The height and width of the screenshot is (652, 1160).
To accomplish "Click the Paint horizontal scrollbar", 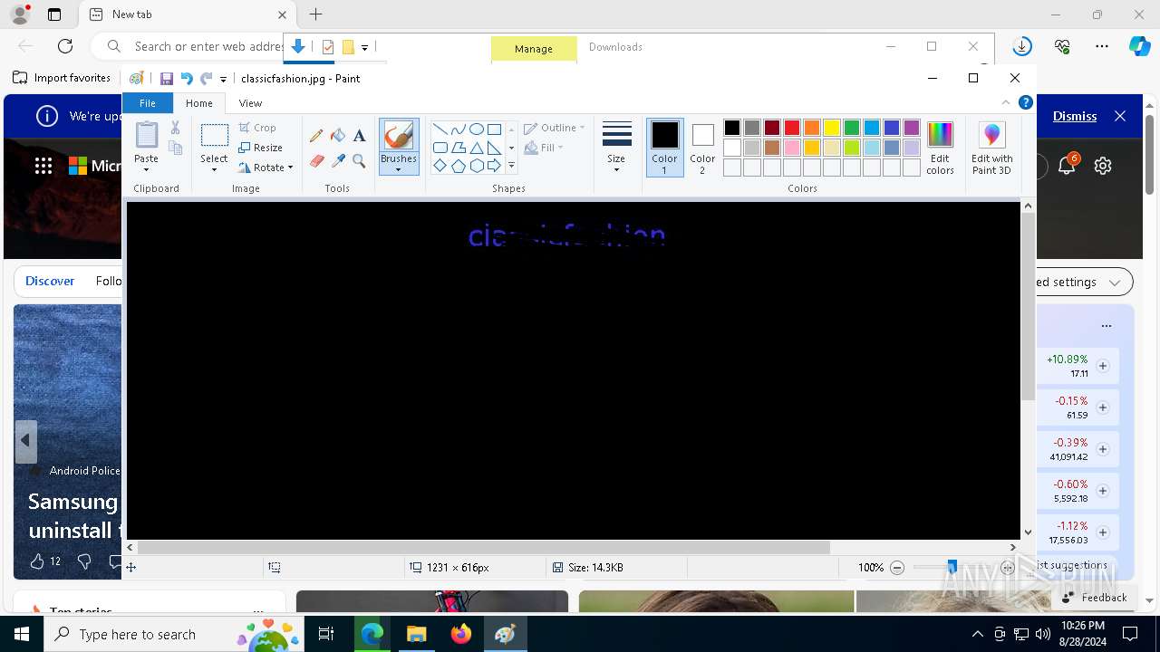I will [x=483, y=547].
